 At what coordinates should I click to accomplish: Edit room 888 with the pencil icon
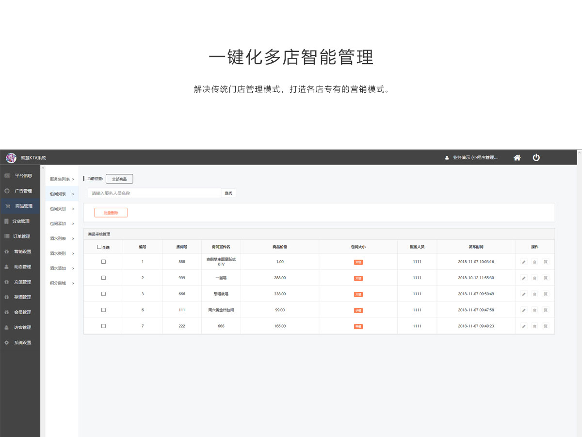tap(524, 262)
